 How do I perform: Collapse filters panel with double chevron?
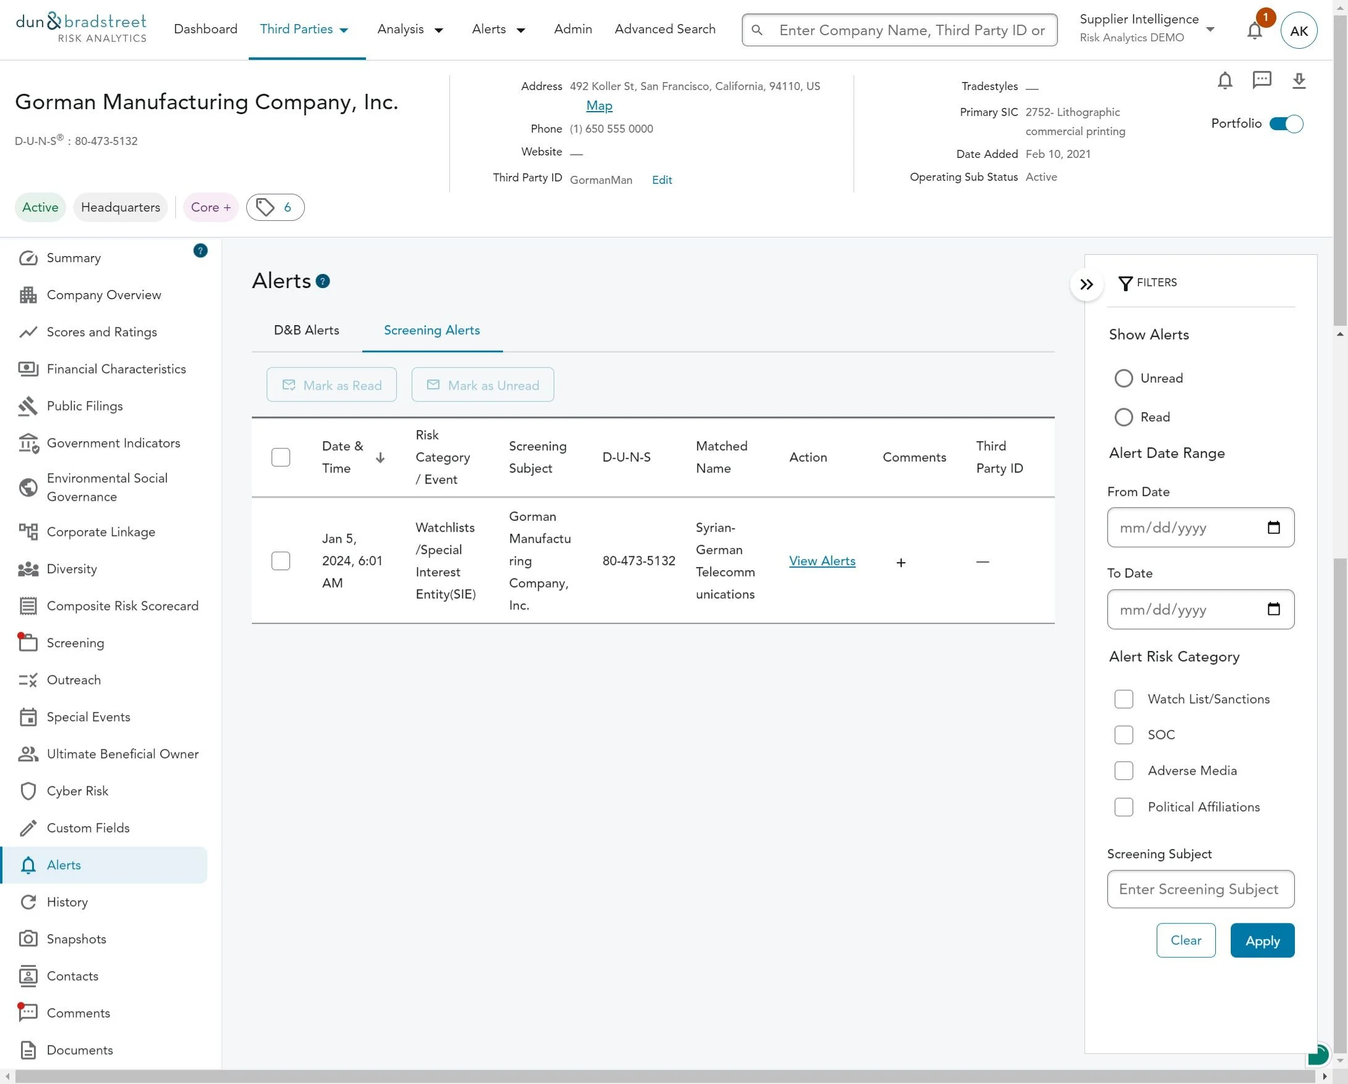[x=1087, y=284]
